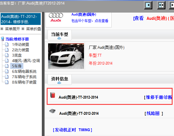Open the 线路图 link
Viewport: 174px width, 136px height.
point(153,113)
